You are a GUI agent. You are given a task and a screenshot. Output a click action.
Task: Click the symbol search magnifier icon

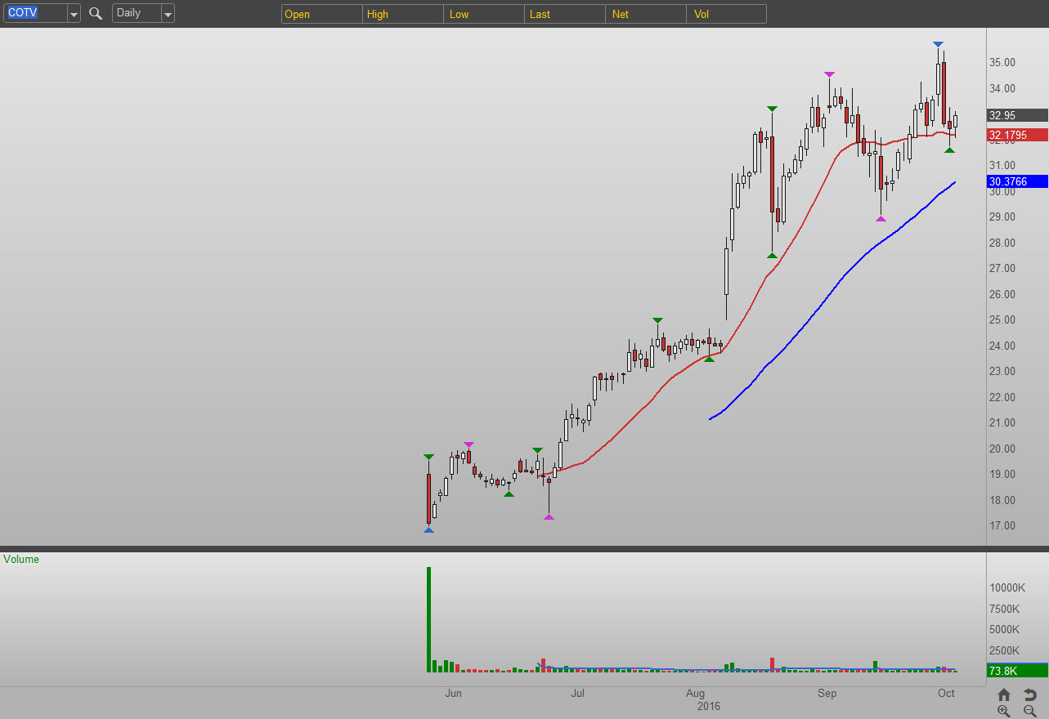(96, 14)
